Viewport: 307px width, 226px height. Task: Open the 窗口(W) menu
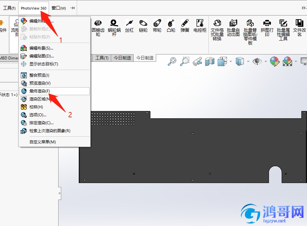coord(59,8)
